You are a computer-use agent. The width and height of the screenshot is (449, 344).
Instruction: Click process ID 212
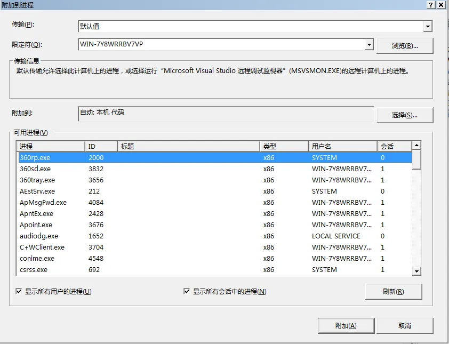tap(94, 191)
